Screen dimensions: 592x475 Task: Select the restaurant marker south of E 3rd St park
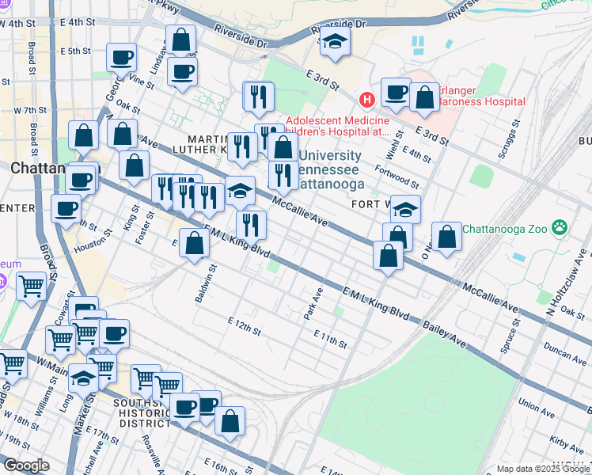[259, 97]
